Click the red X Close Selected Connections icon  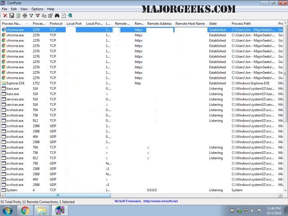tap(5, 16)
